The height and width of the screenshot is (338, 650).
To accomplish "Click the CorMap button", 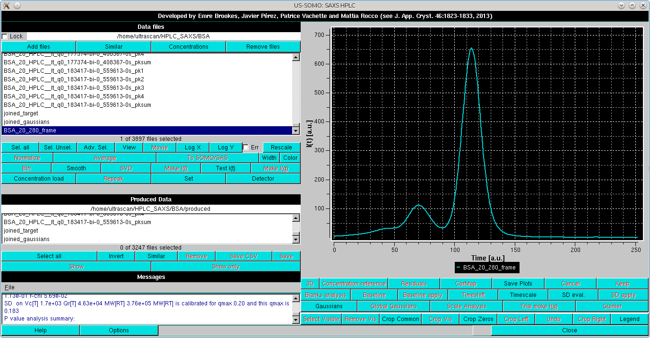I will pyautogui.click(x=466, y=284).
